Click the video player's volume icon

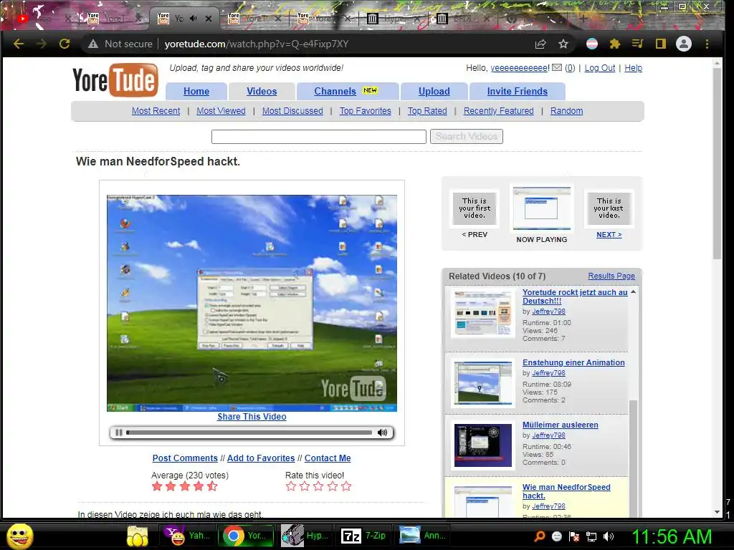coord(383,433)
